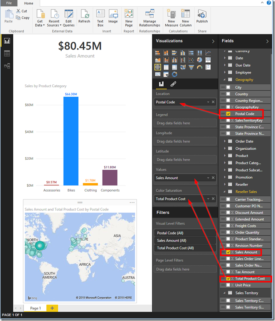Collapse the Reseller Sales table
The width and height of the screenshot is (275, 321).
coord(224,192)
